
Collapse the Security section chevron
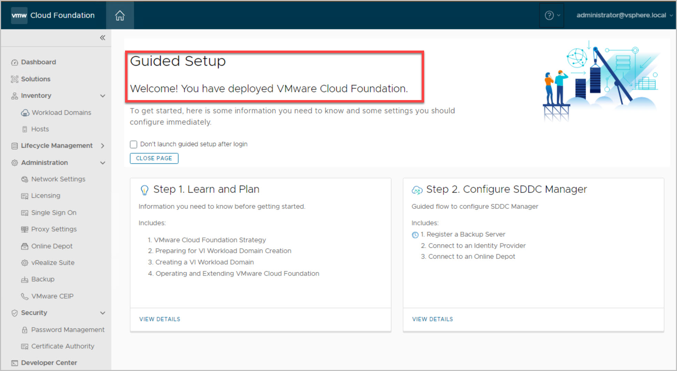pyautogui.click(x=102, y=313)
